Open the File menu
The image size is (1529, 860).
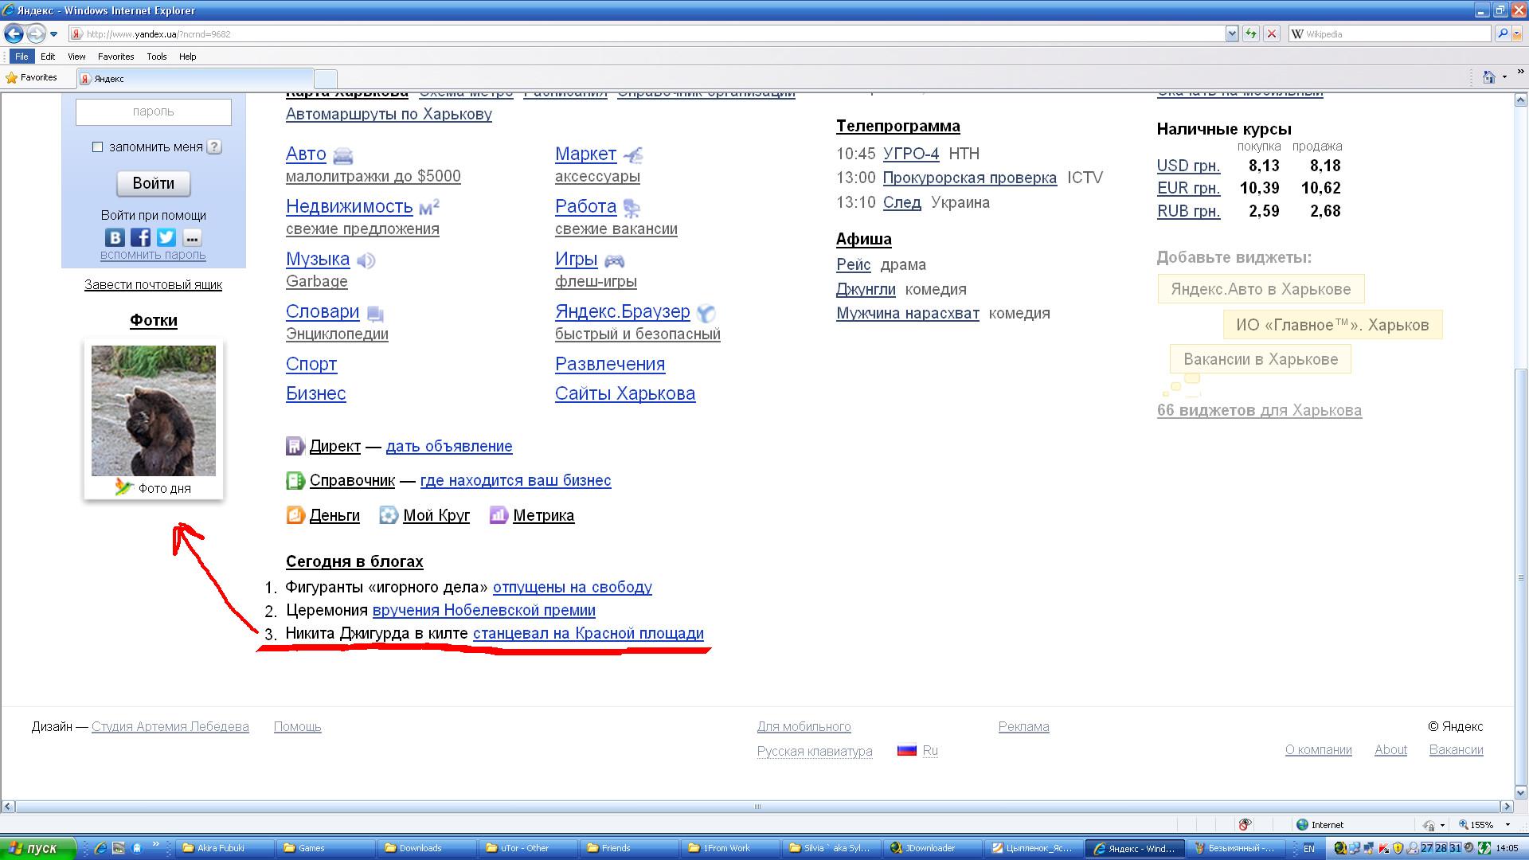pos(22,57)
